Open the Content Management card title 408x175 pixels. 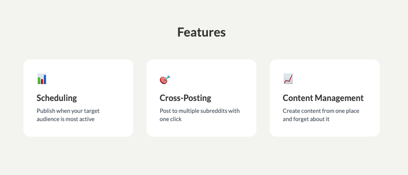[323, 98]
